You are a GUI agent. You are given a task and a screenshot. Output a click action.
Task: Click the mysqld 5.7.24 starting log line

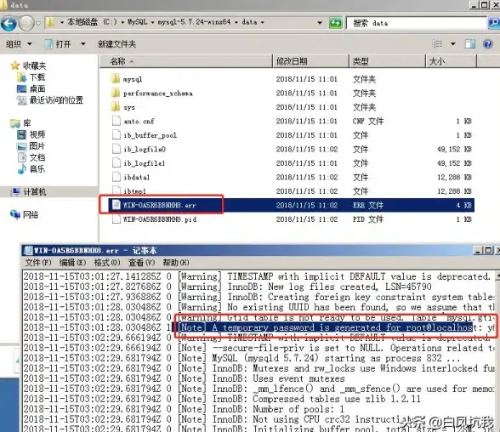point(242,358)
